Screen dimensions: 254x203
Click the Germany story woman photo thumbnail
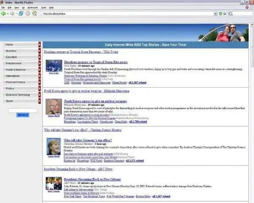point(54,146)
